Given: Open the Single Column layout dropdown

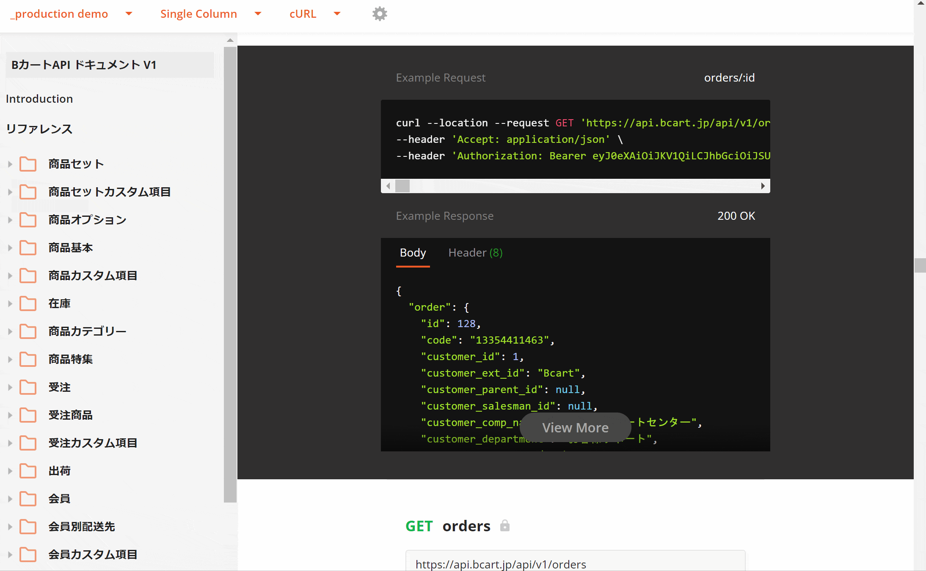Looking at the screenshot, I should point(211,14).
